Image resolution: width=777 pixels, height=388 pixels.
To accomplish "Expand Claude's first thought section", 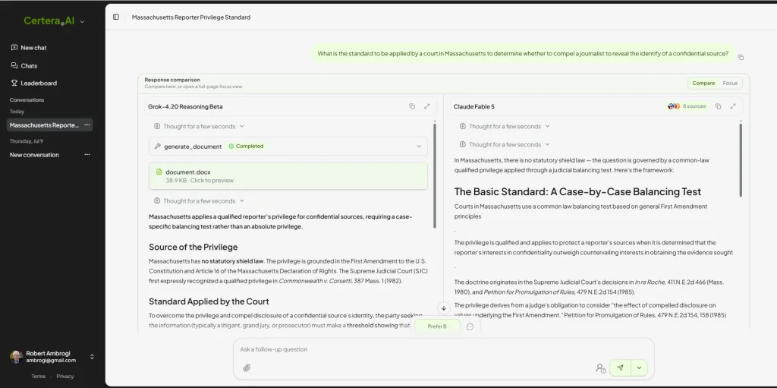I will point(505,127).
